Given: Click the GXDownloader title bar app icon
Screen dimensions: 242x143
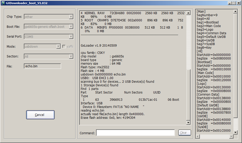Looking at the screenshot, I should pyautogui.click(x=3, y=3).
